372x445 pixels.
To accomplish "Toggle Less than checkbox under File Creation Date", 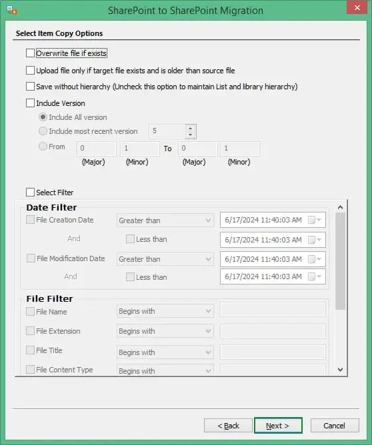I will (x=130, y=239).
